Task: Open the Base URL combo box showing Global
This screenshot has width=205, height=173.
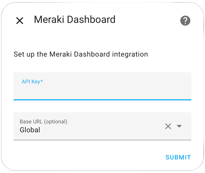Action: 102,126
